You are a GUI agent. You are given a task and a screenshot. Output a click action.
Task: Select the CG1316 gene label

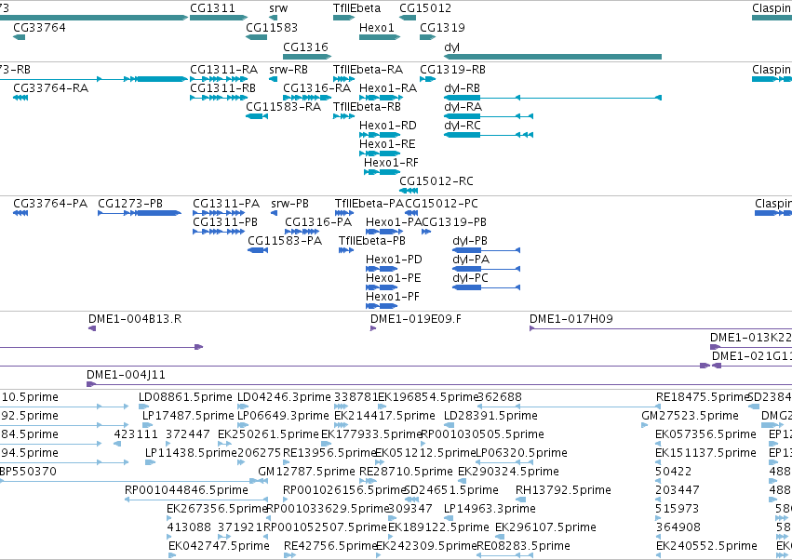coord(305,47)
